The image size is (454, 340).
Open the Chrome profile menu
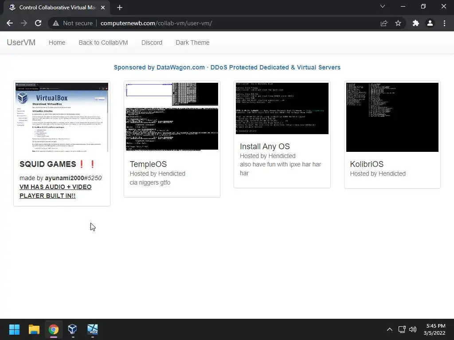(430, 23)
